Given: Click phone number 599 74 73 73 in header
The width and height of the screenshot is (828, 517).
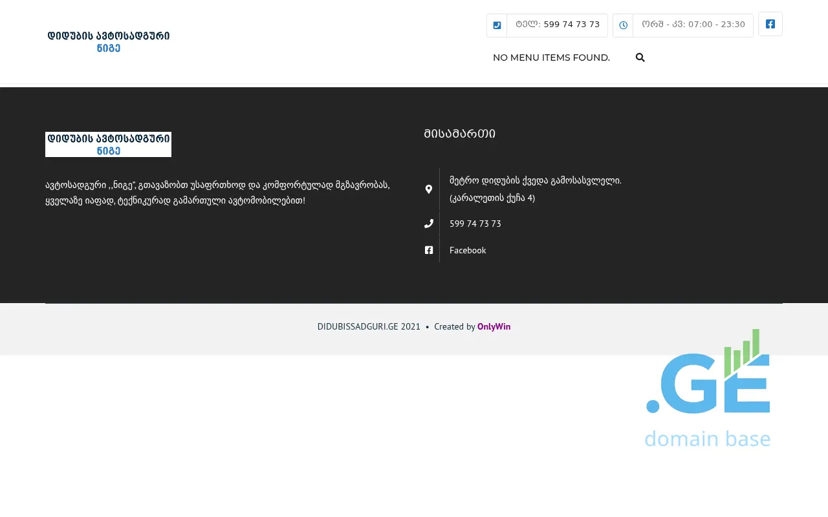Looking at the screenshot, I should coord(571,25).
